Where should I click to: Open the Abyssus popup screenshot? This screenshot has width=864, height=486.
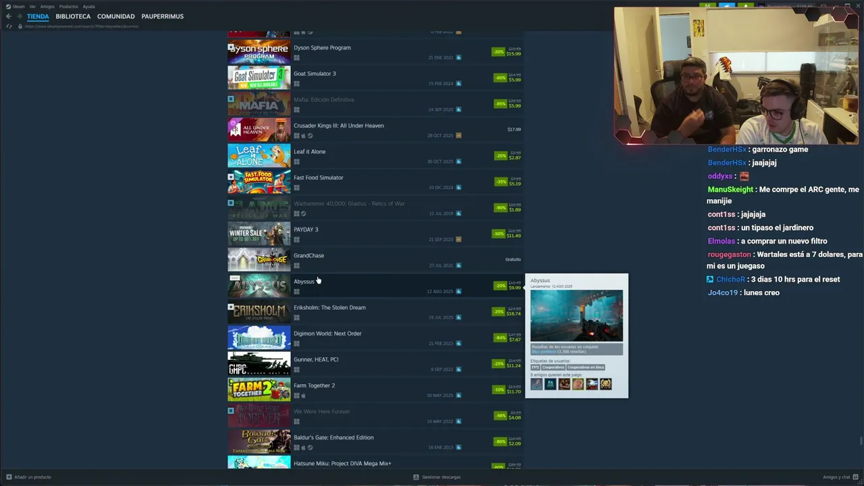coord(576,316)
